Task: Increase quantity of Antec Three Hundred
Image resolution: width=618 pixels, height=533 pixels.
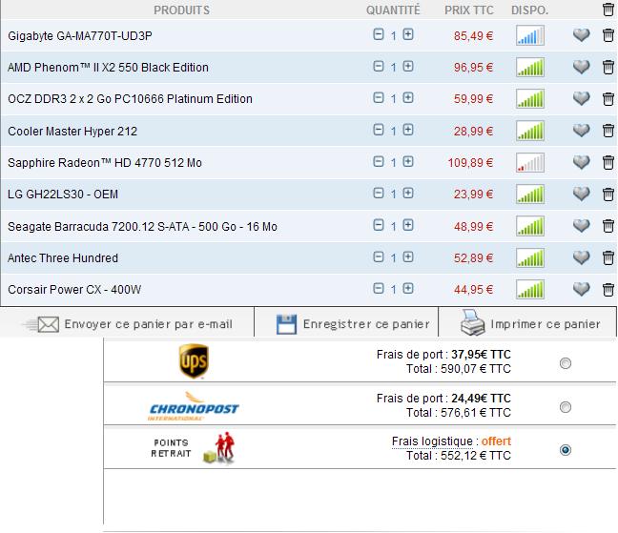Action: point(408,256)
